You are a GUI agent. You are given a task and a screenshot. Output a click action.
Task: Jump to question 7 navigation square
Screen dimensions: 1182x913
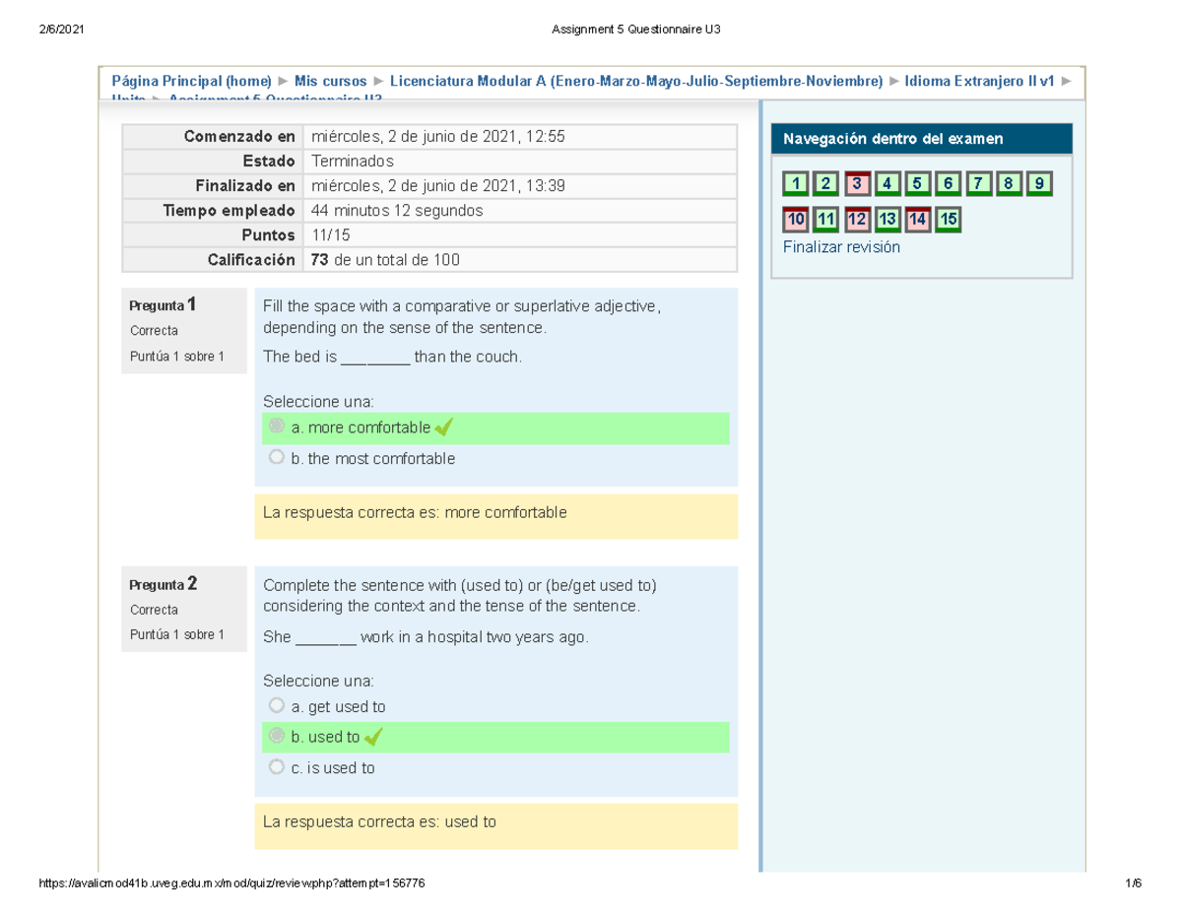coord(979,183)
